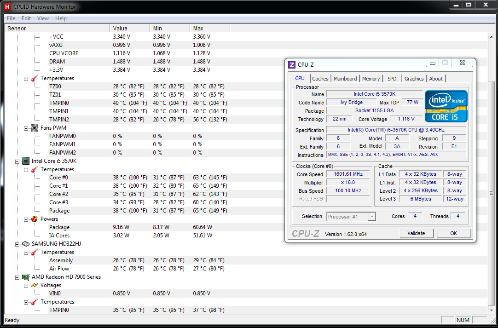Screen dimensions: 498x328
Task: Switch to the Graphics tab in CPU-Z
Action: (414, 79)
